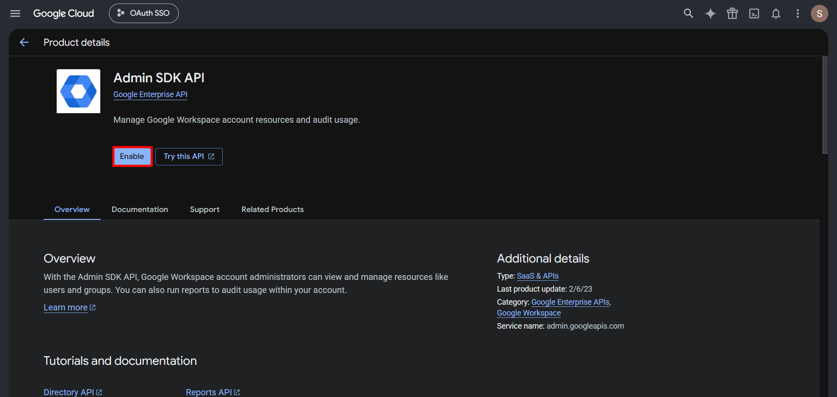Open the account avatar S
This screenshot has width=837, height=397.
coord(820,13)
